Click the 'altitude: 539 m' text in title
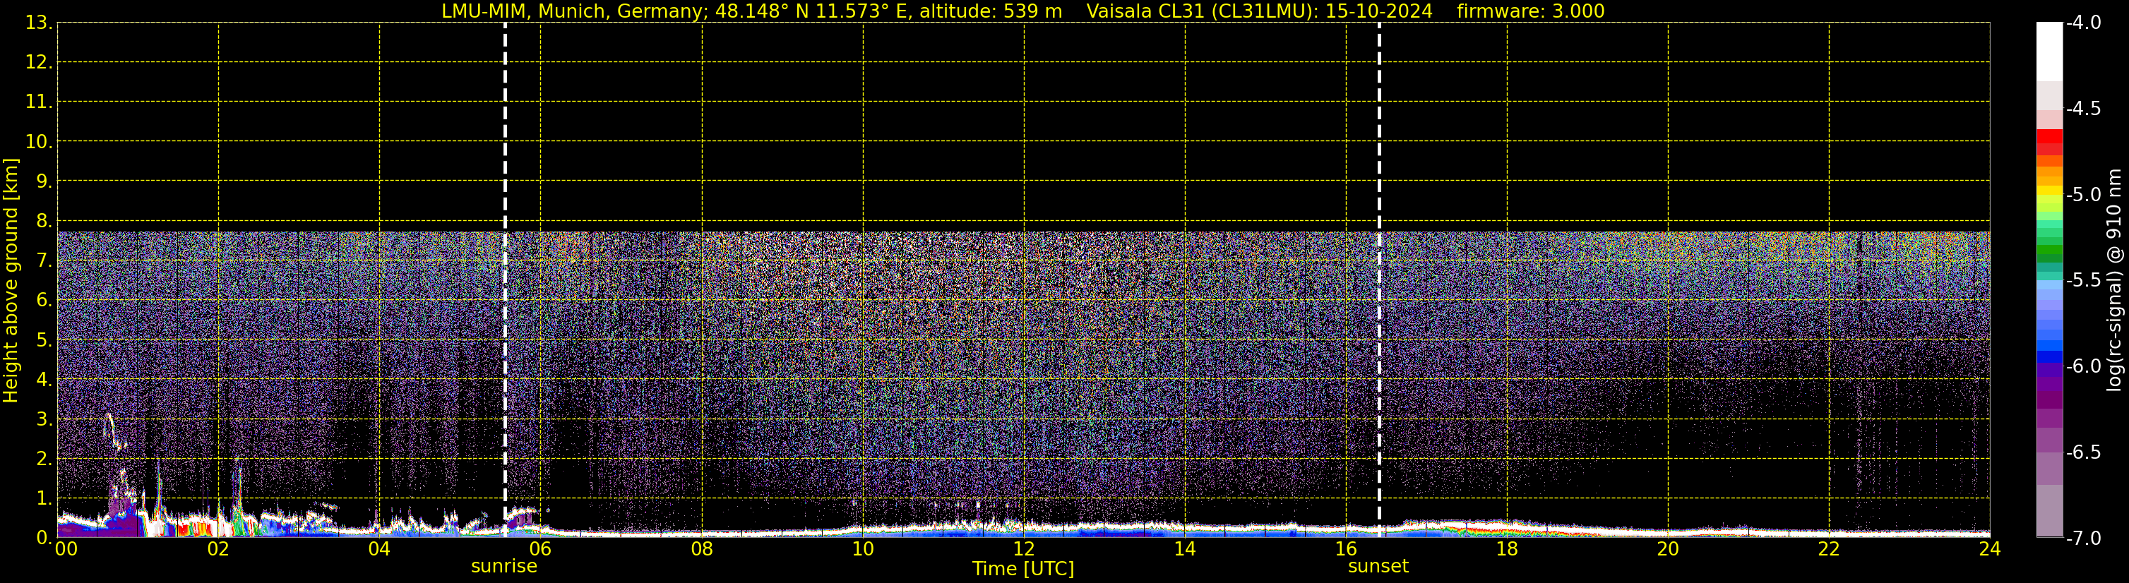2129x583 pixels. (x=991, y=11)
